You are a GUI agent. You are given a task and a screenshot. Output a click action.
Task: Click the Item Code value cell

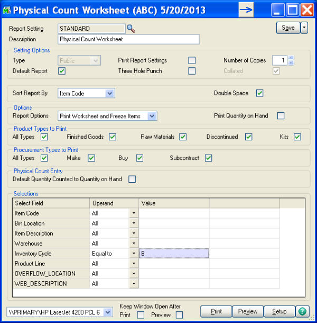(x=174, y=213)
